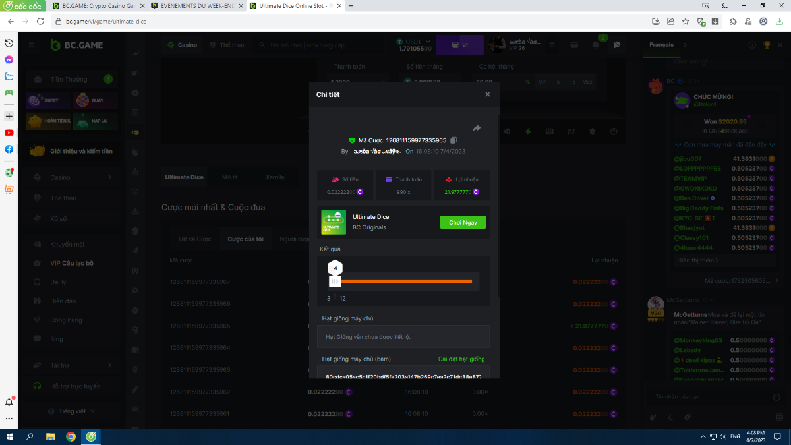
Task: Open browser history sidebar icon
Action: click(9, 43)
